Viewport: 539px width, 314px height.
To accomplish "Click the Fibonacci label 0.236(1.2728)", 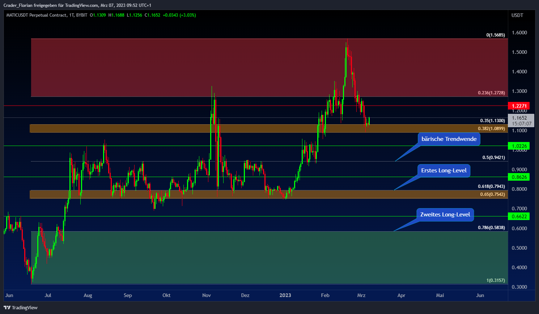I will pos(491,93).
